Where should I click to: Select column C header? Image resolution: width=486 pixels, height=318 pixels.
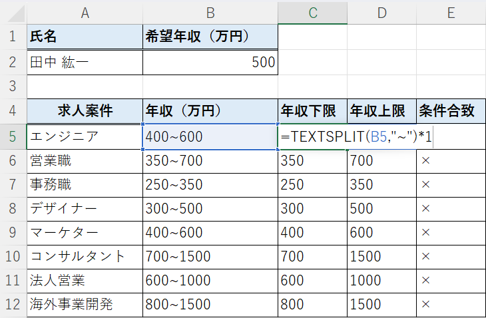tap(313, 13)
